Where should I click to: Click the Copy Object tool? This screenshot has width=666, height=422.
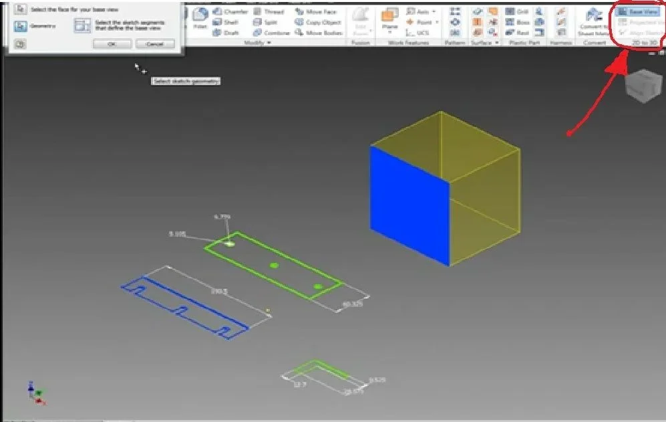click(x=318, y=22)
